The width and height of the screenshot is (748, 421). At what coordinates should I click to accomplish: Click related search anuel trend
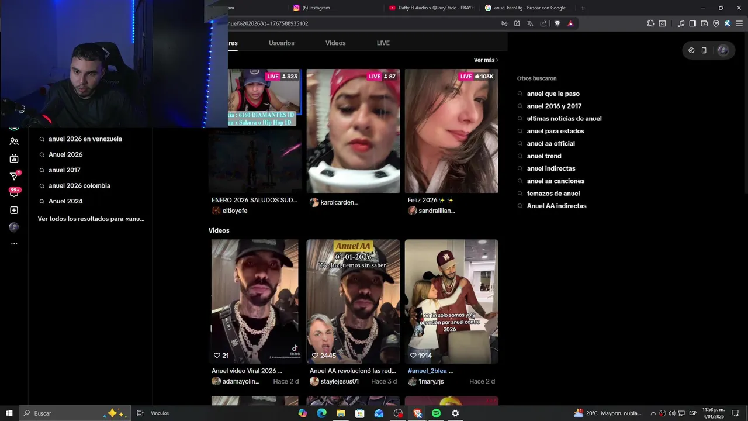point(544,156)
